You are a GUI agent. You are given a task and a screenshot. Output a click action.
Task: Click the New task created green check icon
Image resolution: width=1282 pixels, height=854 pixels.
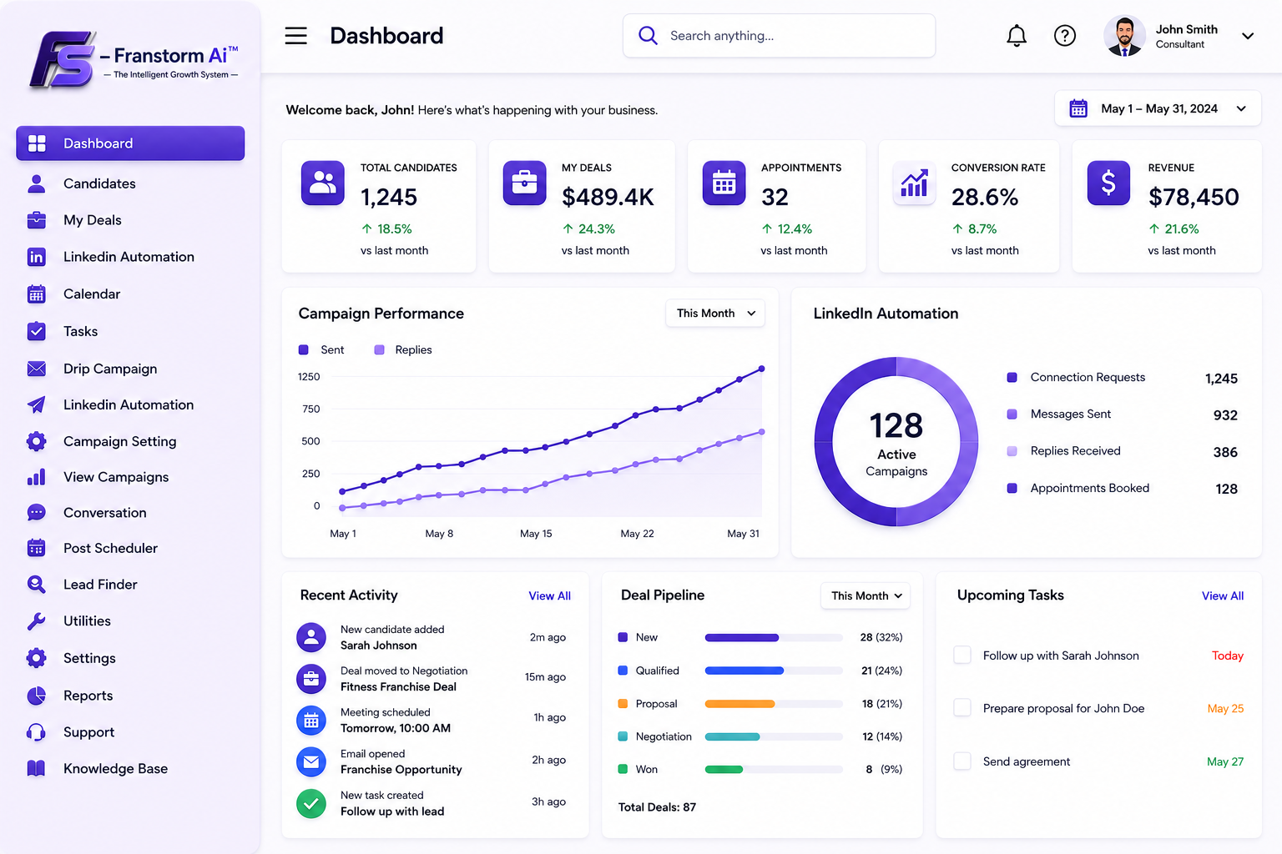tap(311, 803)
